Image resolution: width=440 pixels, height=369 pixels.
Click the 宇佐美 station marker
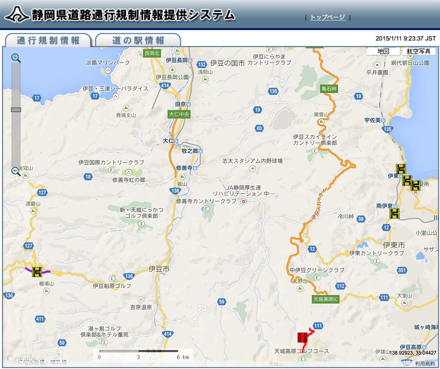click(383, 120)
